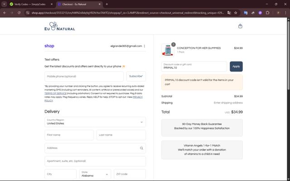
Task: Open the TERMS OF SERVICE link
Action: (55, 94)
